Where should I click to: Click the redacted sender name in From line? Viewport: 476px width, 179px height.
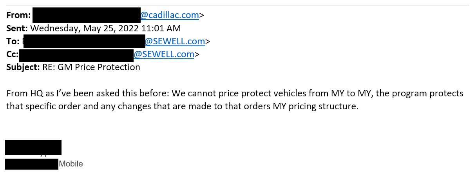(x=86, y=15)
